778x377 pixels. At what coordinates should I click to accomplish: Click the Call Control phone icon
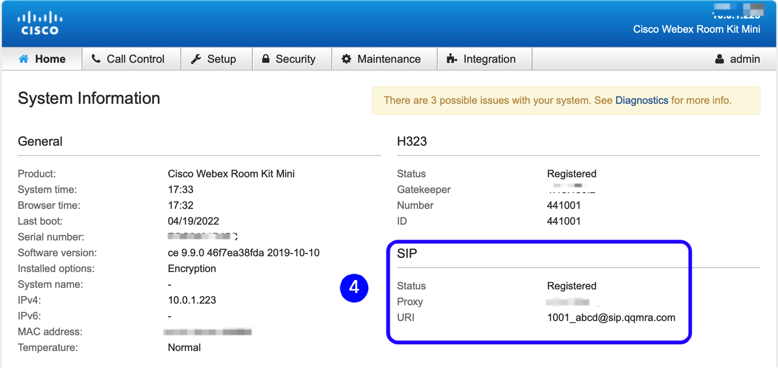[96, 58]
